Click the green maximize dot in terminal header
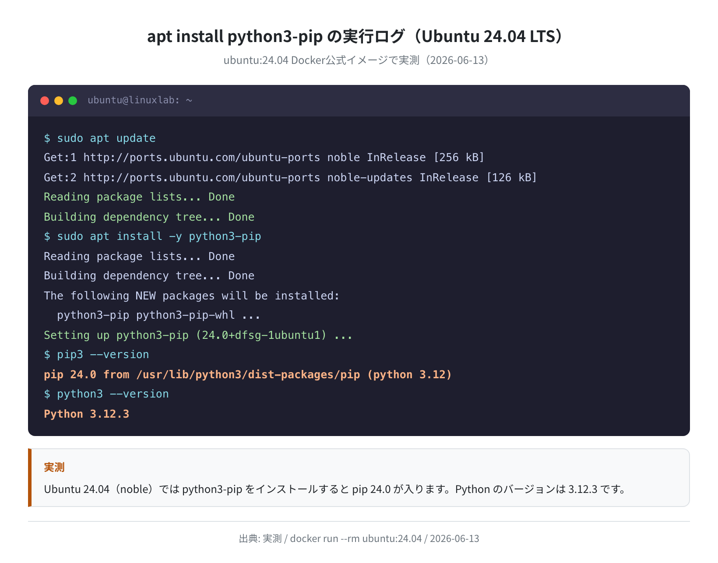Image resolution: width=718 pixels, height=563 pixels. [x=73, y=101]
